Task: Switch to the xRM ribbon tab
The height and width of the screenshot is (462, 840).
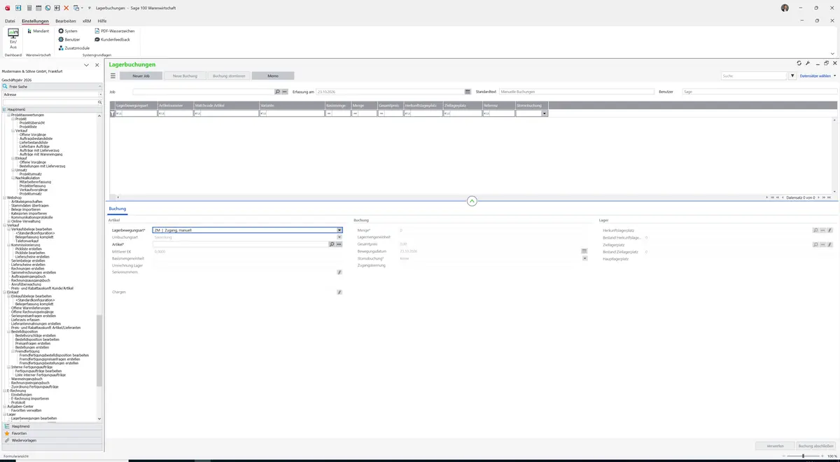Action: 87,21
